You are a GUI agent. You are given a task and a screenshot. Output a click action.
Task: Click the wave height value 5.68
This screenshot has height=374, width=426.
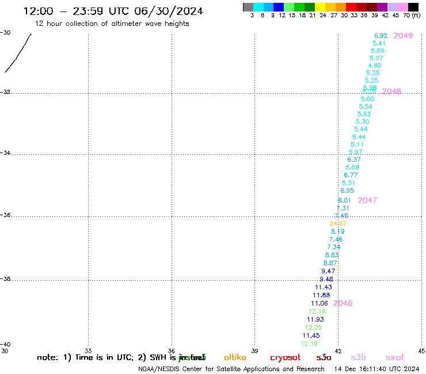(x=352, y=167)
